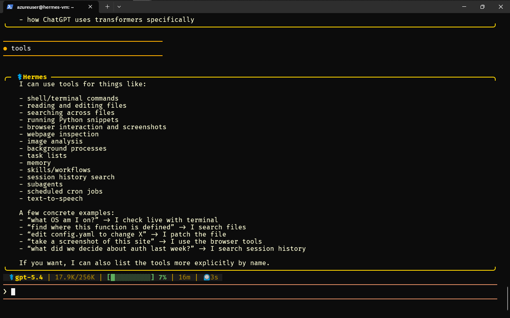Click the 'background processes' list item
The width and height of the screenshot is (510, 318).
pyautogui.click(x=63, y=148)
